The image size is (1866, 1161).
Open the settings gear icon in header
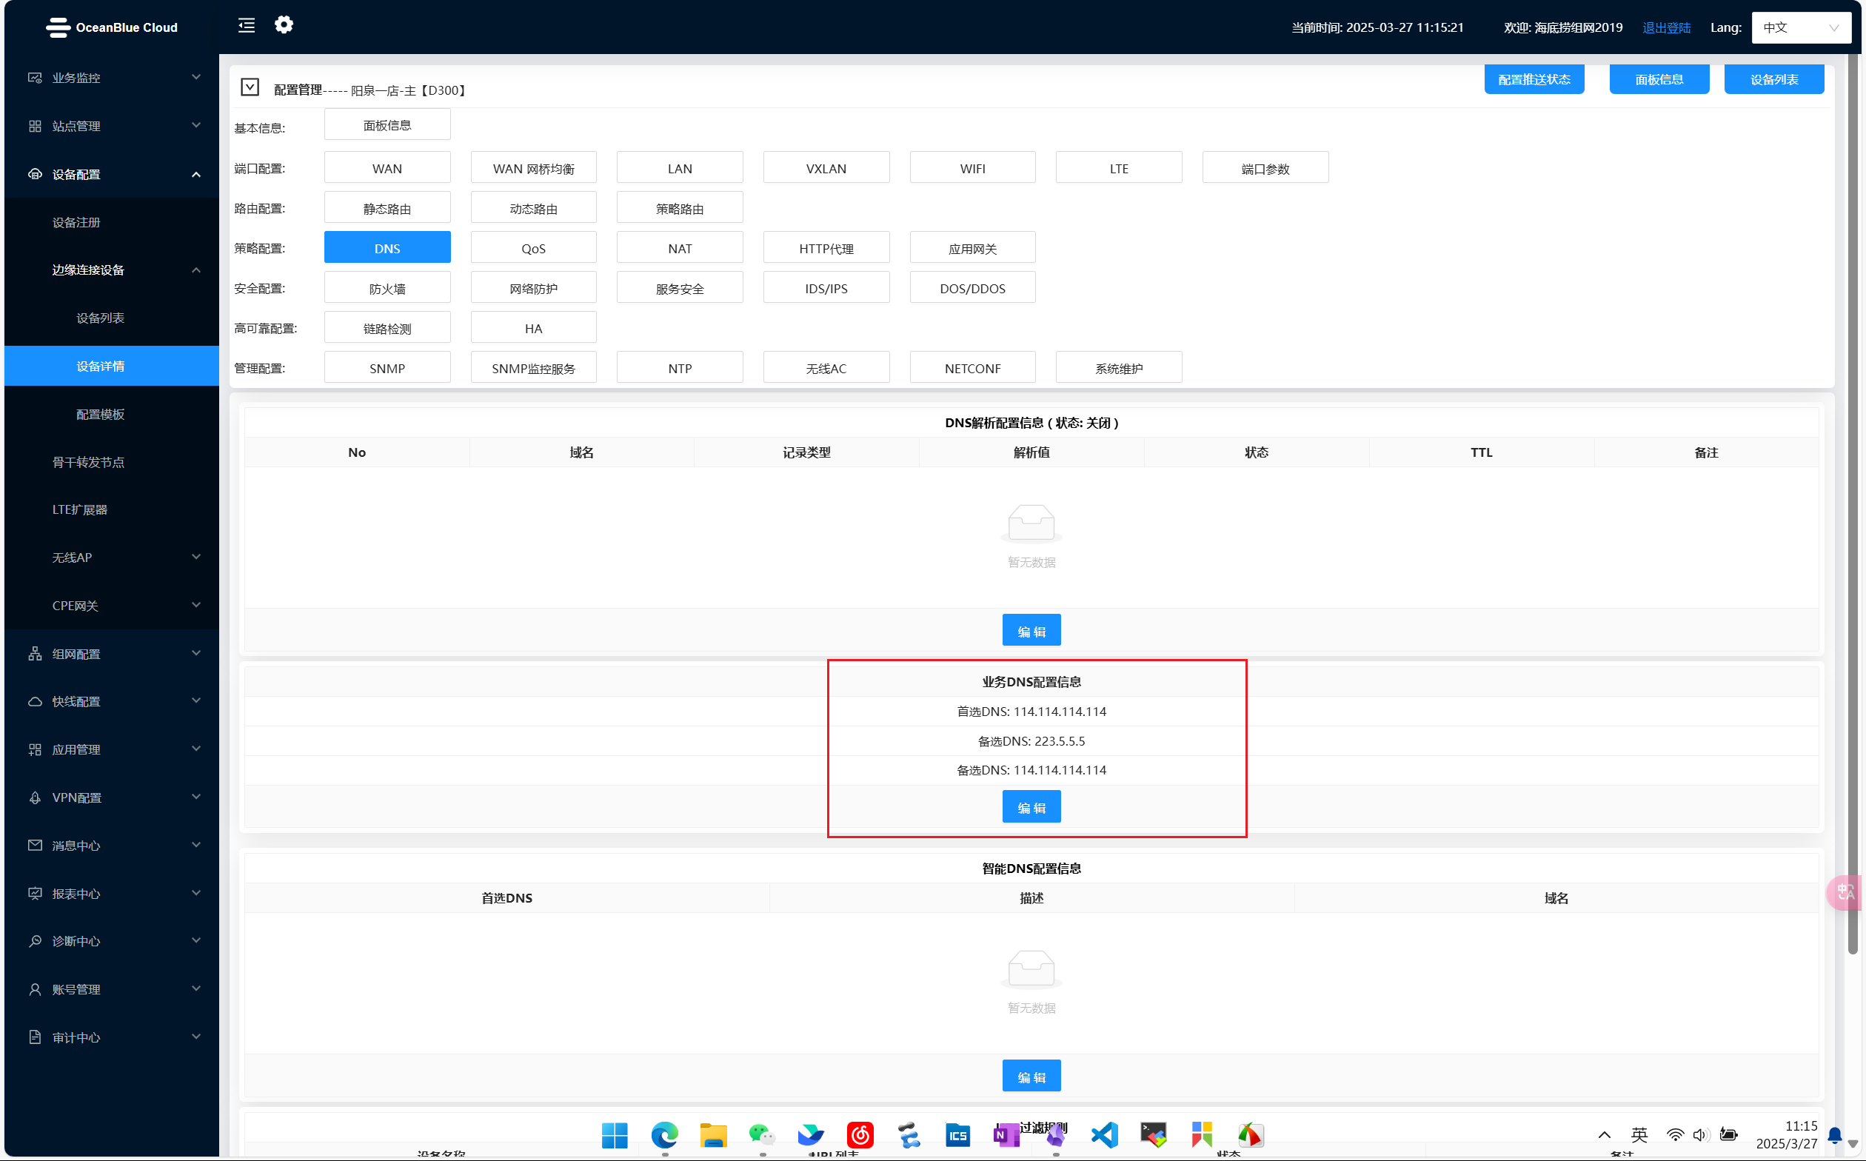[x=284, y=25]
